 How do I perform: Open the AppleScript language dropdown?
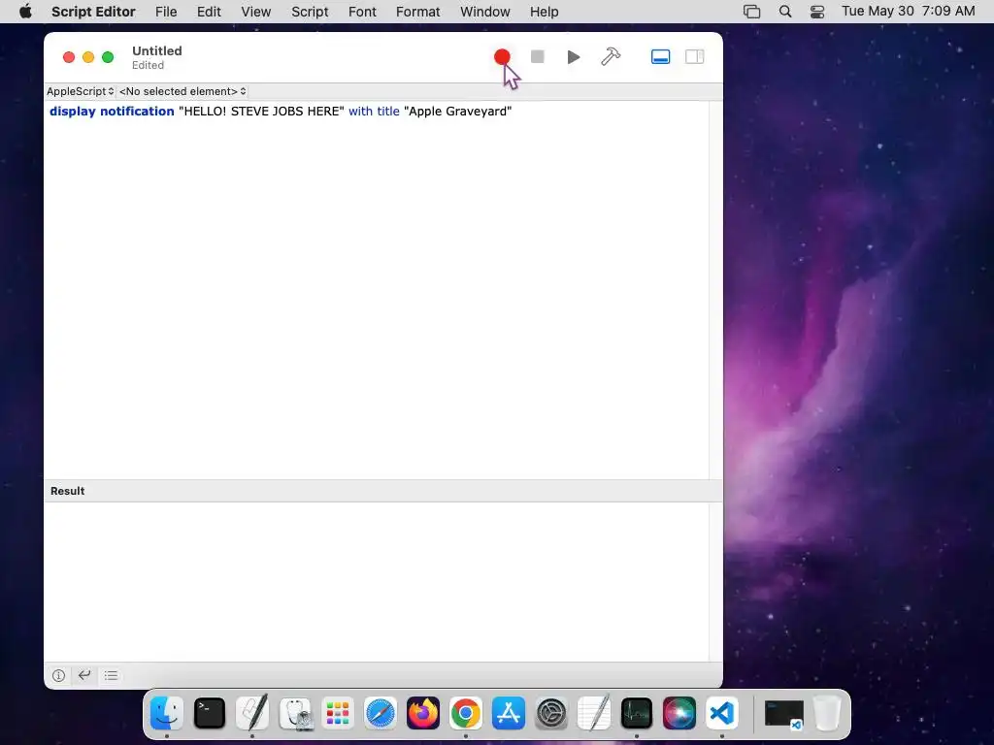pyautogui.click(x=81, y=91)
